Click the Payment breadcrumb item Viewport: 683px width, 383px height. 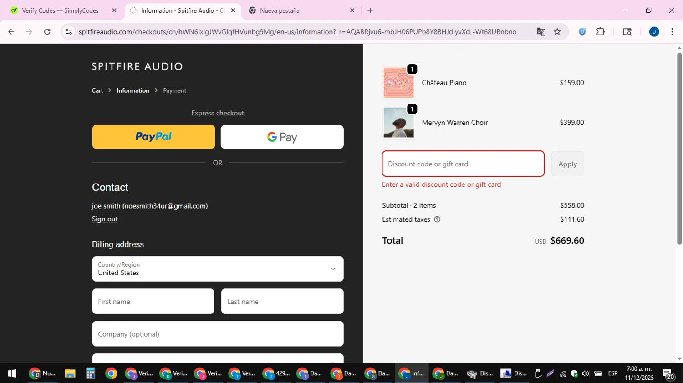pos(175,90)
